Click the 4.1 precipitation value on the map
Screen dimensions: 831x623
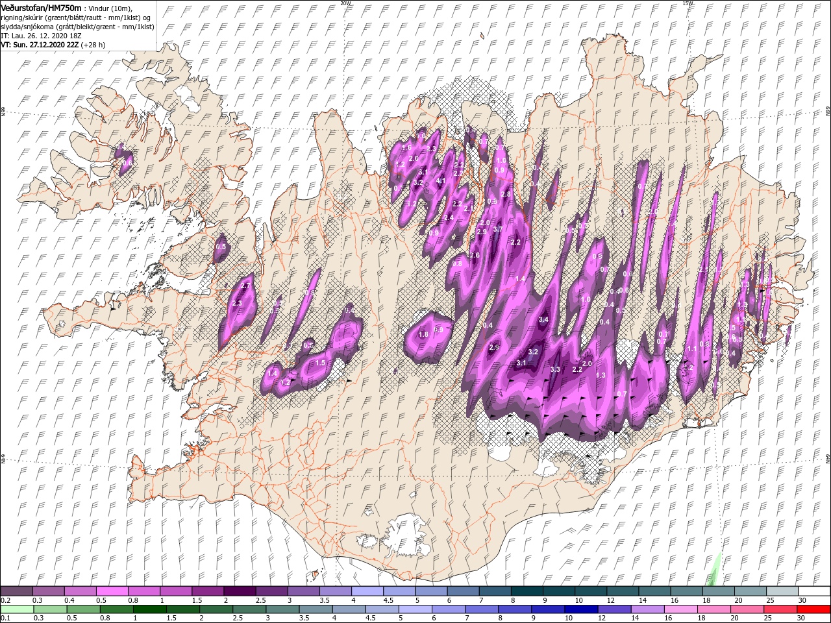coord(441,181)
